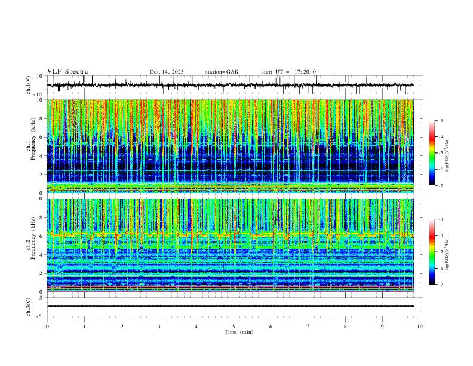Click time axis tick label "1"
Screen dimensions: 473x366
pos(84,327)
